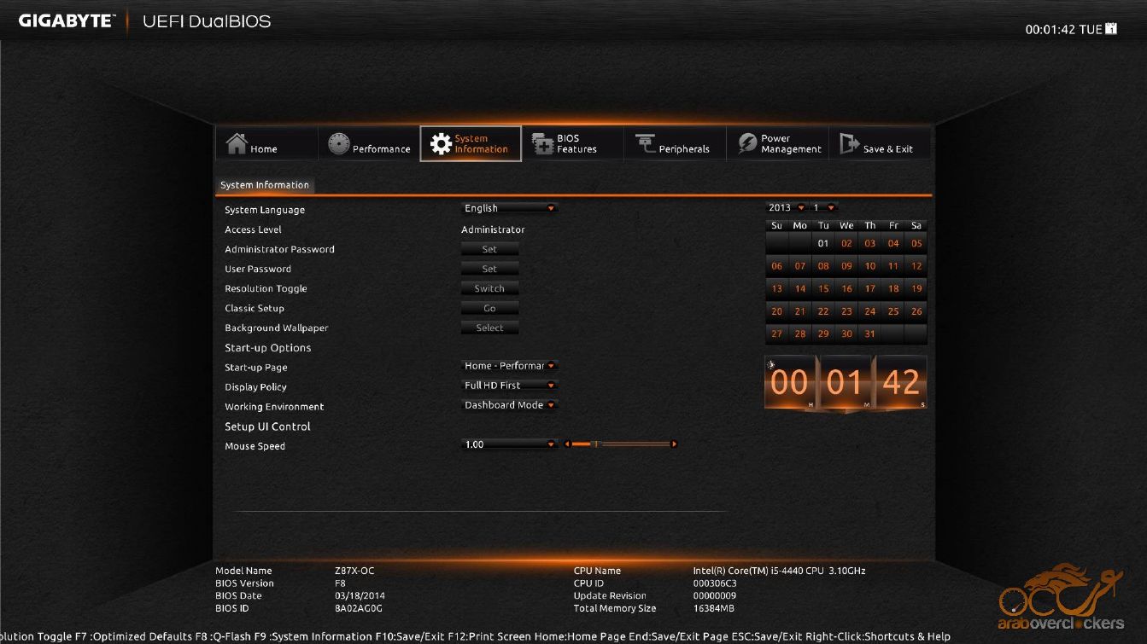Viewport: 1147px width, 644px height.
Task: Click the slider's left arrow for Mouse Speed
Action: tap(567, 444)
